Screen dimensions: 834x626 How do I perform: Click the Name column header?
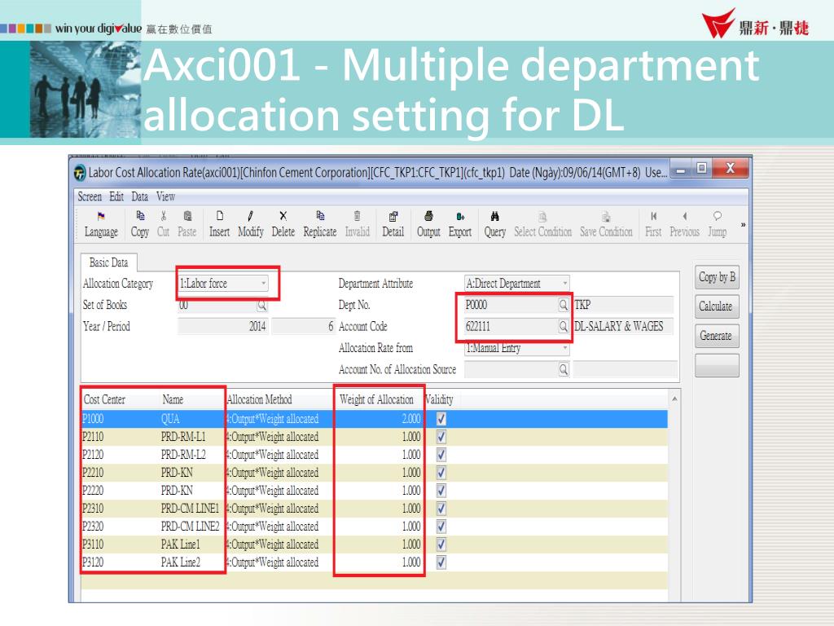pos(173,399)
